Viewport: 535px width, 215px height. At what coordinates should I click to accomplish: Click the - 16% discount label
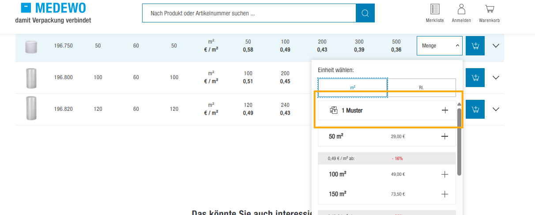point(397,158)
